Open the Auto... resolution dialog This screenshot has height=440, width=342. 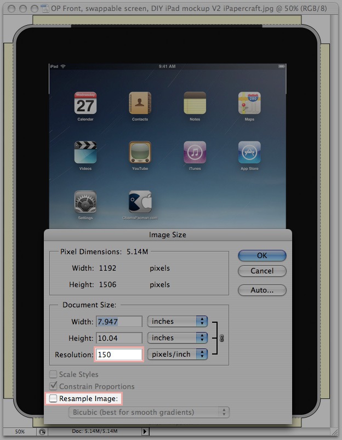(x=262, y=290)
